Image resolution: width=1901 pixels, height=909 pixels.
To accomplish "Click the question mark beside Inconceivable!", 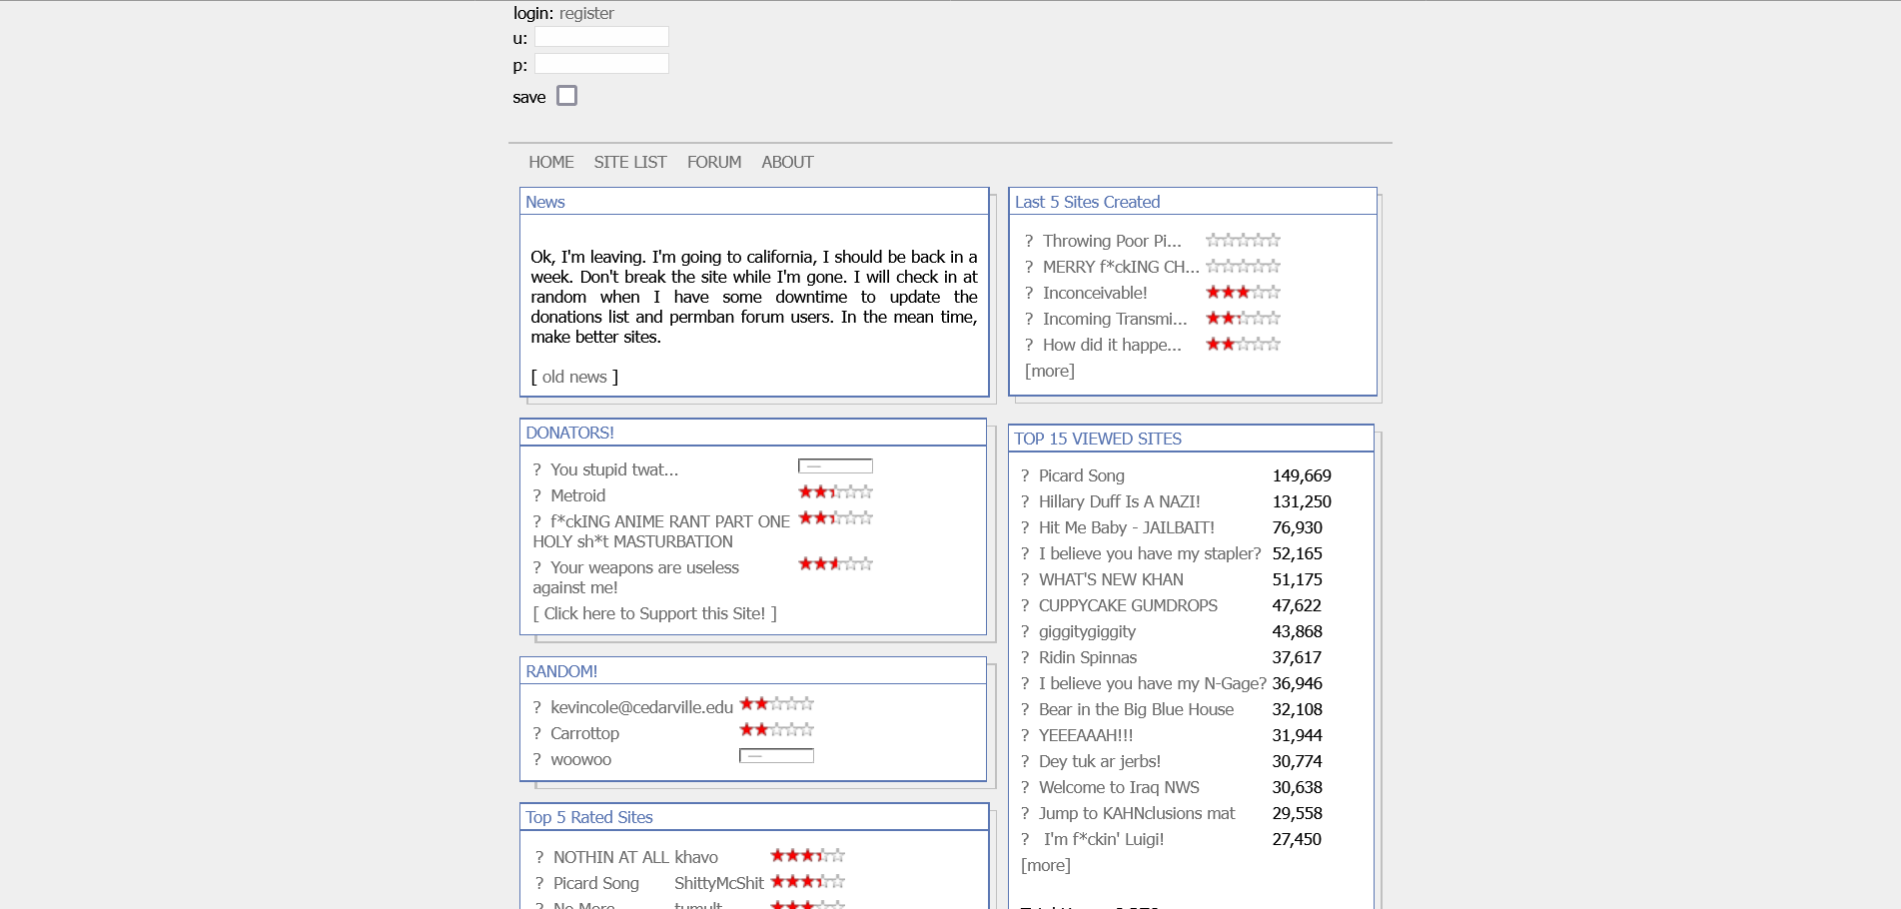I will [1029, 293].
